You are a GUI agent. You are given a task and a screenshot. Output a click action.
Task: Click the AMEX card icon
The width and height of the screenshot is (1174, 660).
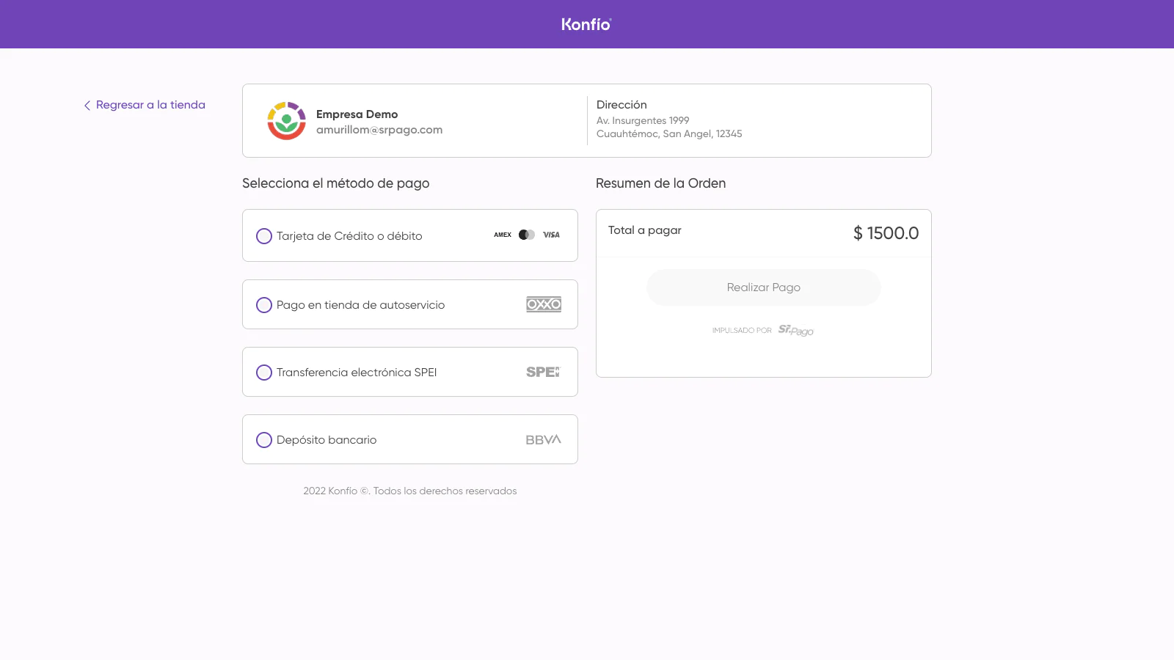503,235
